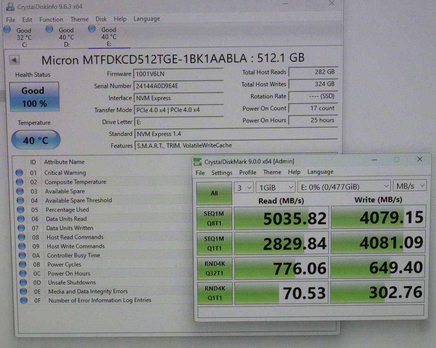Open CrystalDiskMark Theme menu

coord(272,172)
